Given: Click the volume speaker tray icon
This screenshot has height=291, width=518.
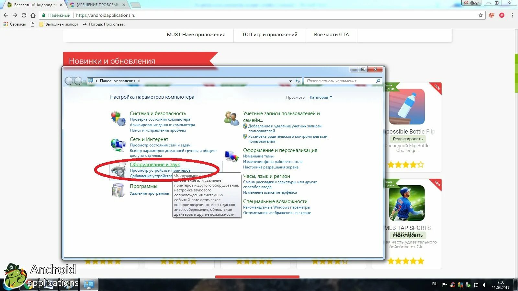Looking at the screenshot, I should click(484, 285).
